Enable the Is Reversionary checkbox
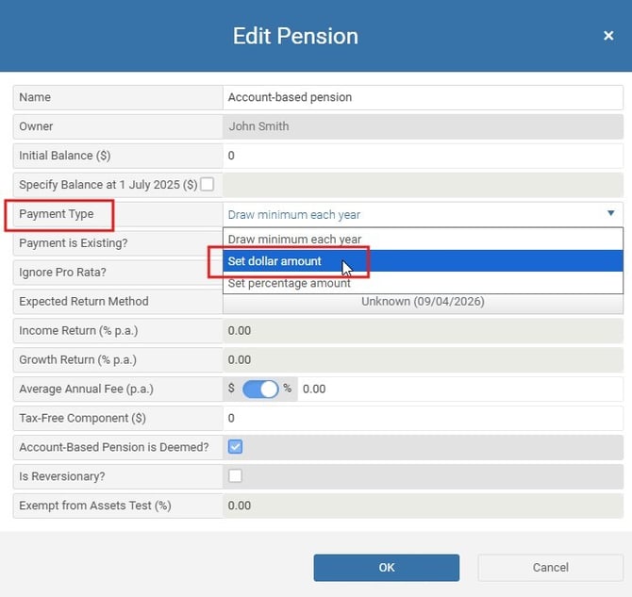Image resolution: width=632 pixels, height=597 pixels. tap(235, 476)
